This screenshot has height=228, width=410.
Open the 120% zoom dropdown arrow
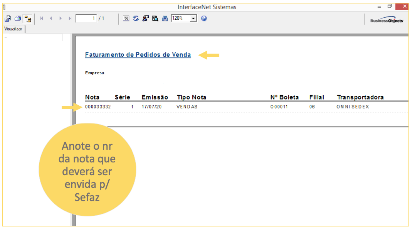193,18
